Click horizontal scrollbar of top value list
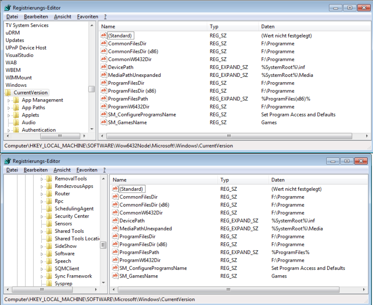This screenshot has width=373, height=305. point(229,136)
